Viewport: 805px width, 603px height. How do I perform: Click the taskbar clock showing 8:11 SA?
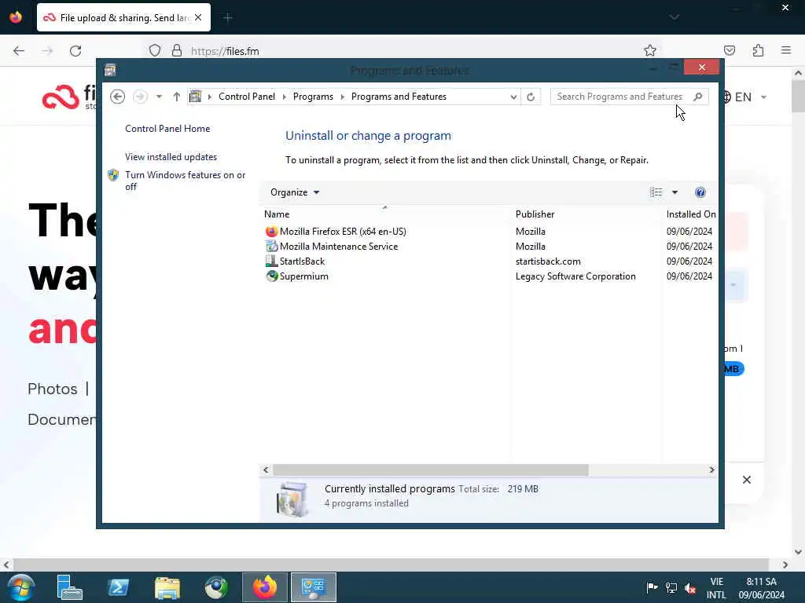click(x=761, y=588)
